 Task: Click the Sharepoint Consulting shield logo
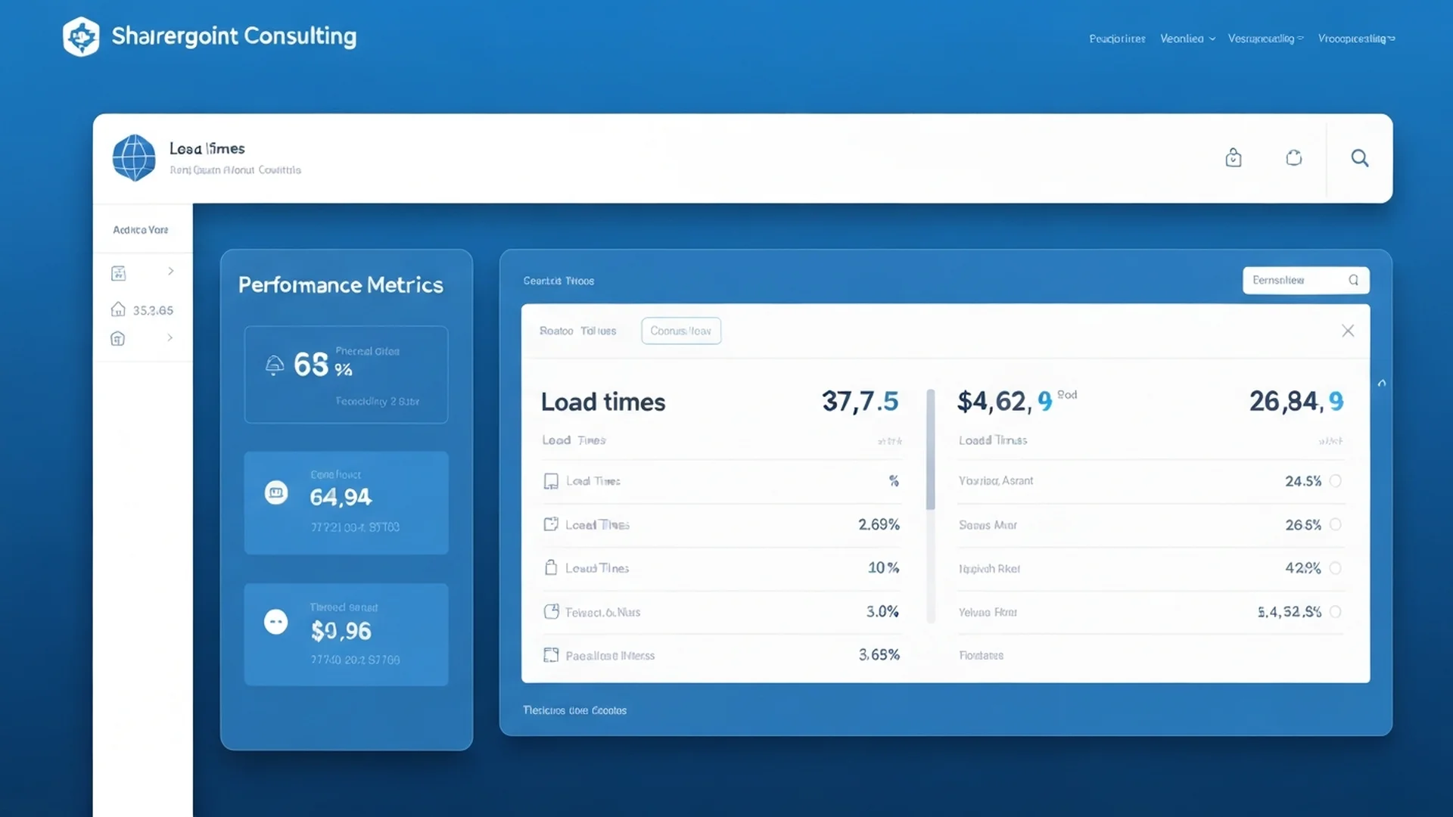pos(81,36)
